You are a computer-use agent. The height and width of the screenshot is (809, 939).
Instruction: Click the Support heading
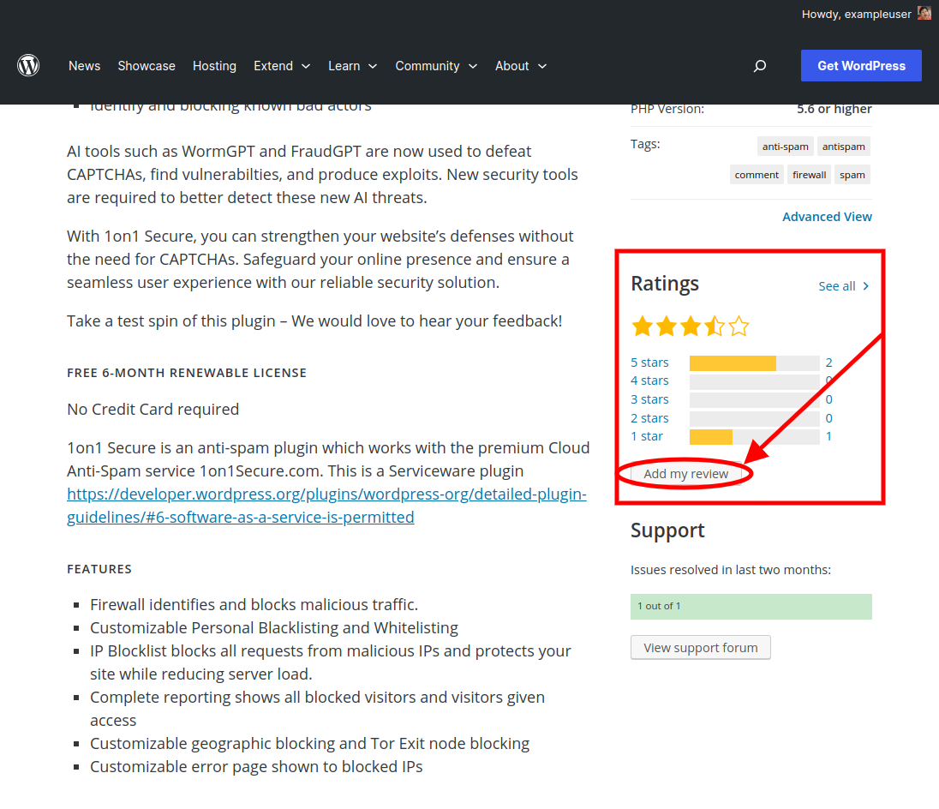click(x=667, y=530)
